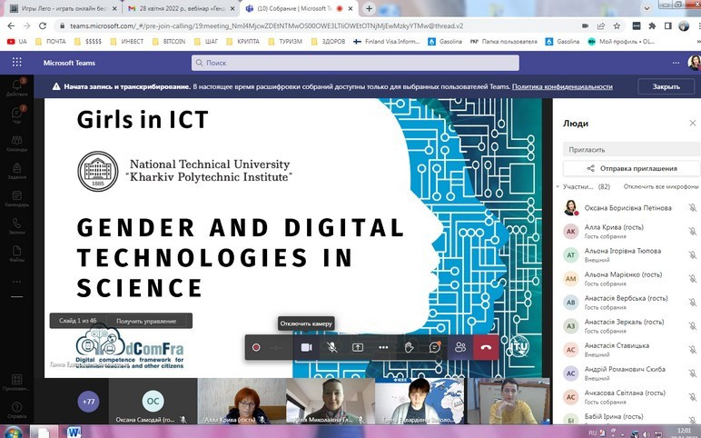
Task: Click the camera permission icon in address bar
Action: tap(585, 26)
